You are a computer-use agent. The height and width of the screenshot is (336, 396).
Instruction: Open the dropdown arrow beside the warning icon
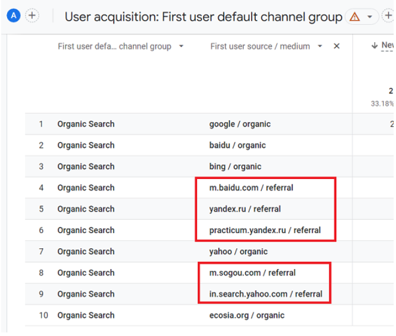click(370, 17)
